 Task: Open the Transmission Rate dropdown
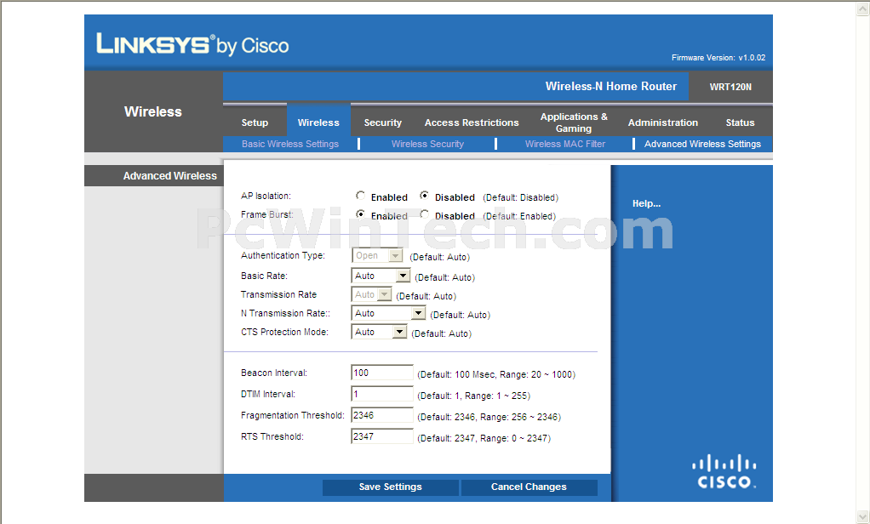pyautogui.click(x=371, y=294)
